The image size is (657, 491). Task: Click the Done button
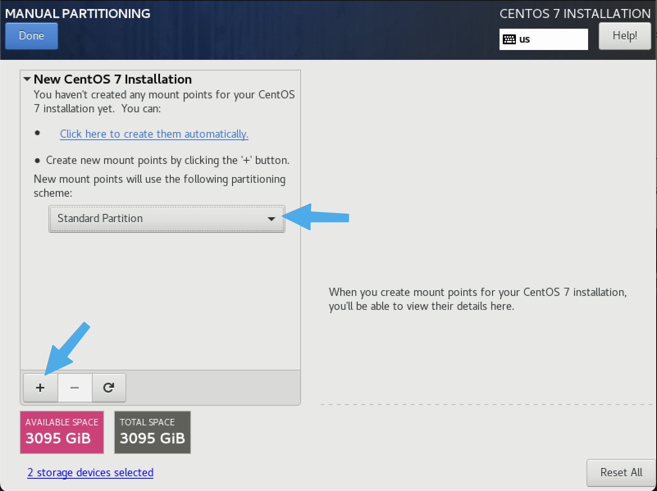pyautogui.click(x=32, y=36)
